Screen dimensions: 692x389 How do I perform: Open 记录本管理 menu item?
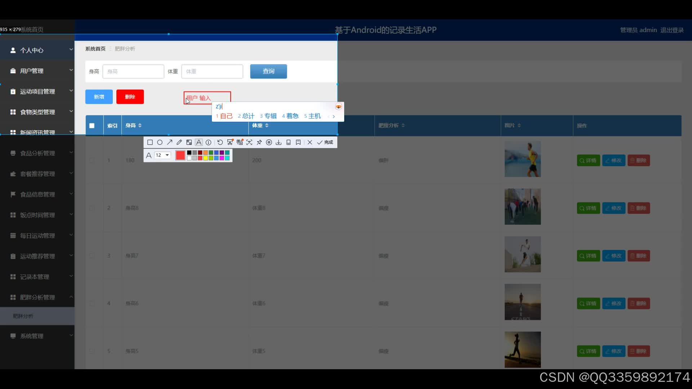coord(37,277)
